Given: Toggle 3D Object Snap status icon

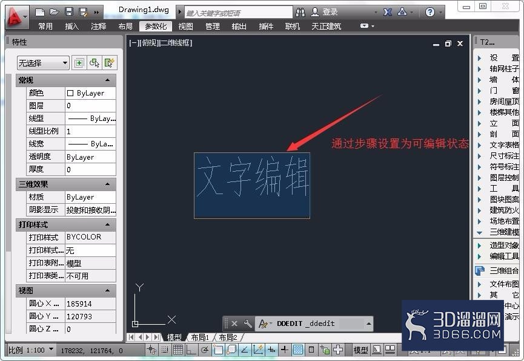Looking at the screenshot, I should [x=231, y=350].
